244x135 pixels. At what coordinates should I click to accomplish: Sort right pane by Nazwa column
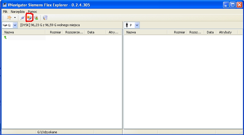point(146,32)
